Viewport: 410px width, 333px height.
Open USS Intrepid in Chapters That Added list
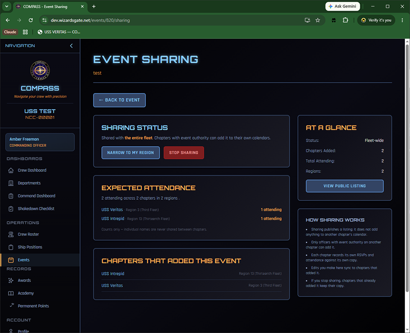click(113, 274)
